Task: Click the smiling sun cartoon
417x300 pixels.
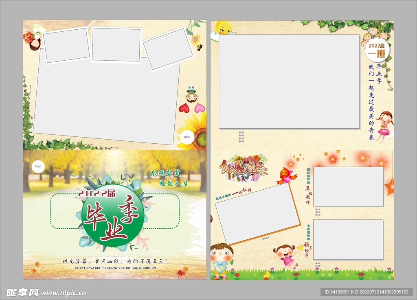Action: 224,27
